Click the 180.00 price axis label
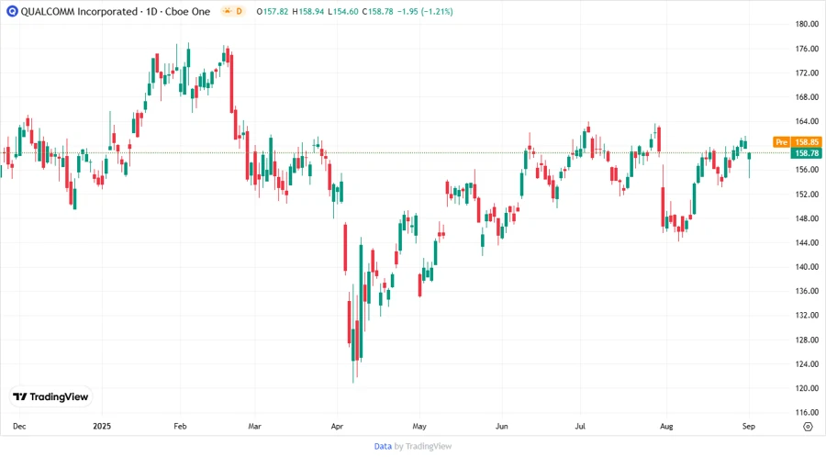The height and width of the screenshot is (457, 826). pos(807,24)
